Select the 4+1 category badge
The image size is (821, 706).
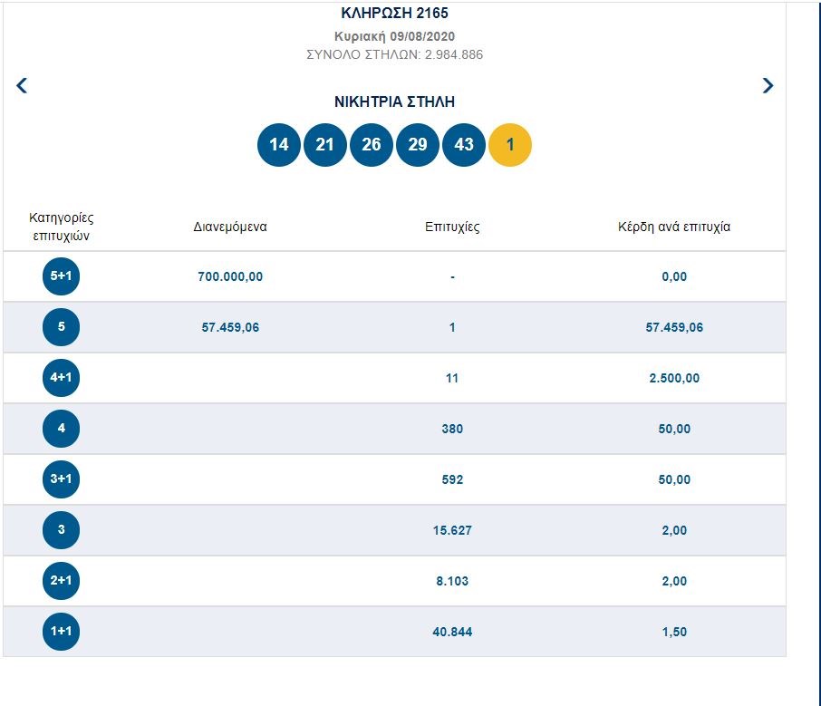click(x=61, y=378)
